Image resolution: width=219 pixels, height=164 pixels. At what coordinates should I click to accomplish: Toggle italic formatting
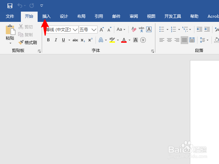coord(56,40)
